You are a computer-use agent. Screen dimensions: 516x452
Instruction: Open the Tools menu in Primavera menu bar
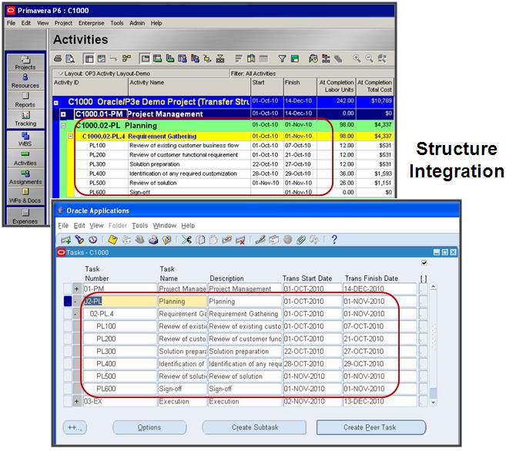click(x=117, y=23)
